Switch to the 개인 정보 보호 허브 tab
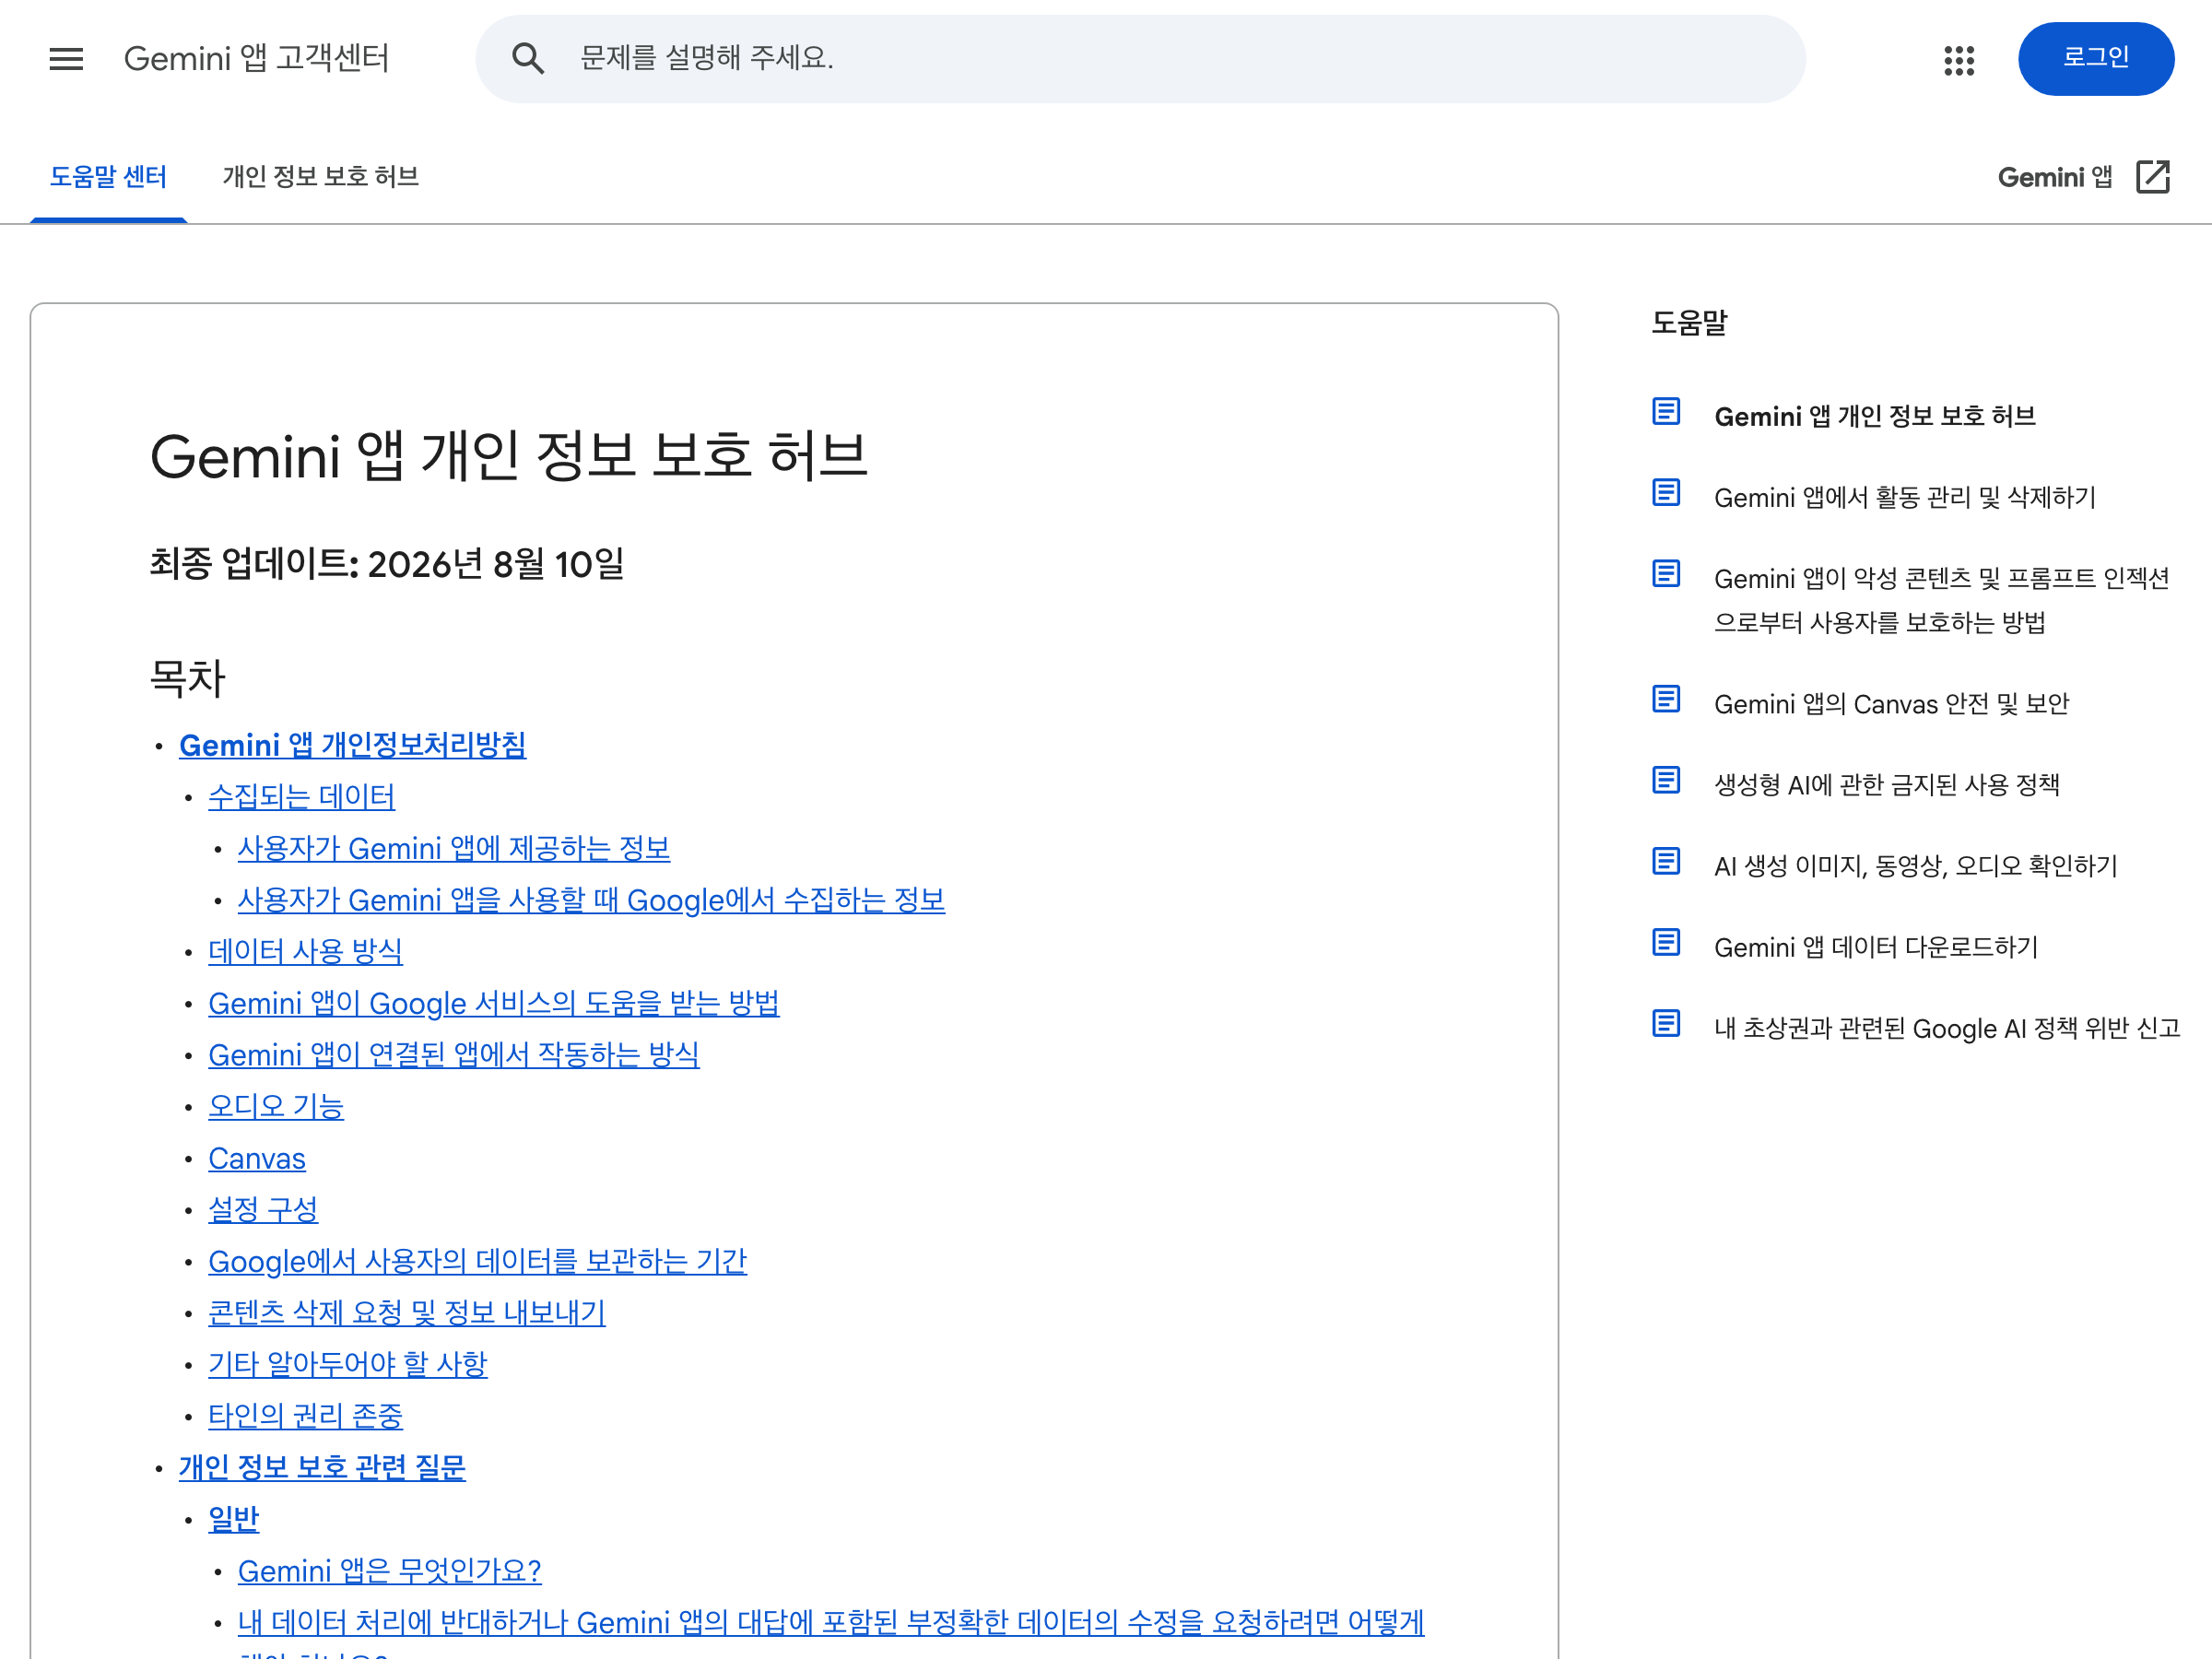 [x=320, y=177]
